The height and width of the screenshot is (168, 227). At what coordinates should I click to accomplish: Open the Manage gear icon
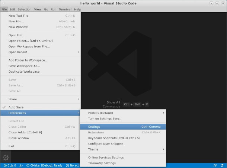(x=6, y=158)
